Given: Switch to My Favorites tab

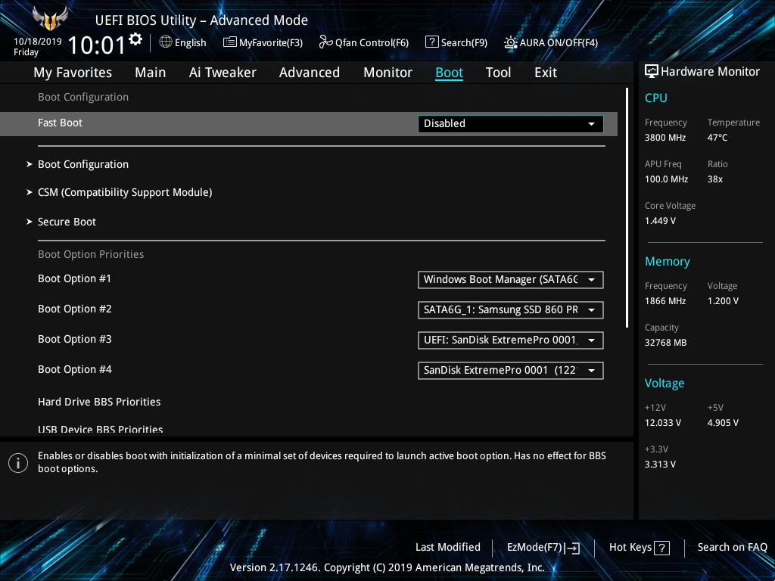Looking at the screenshot, I should pyautogui.click(x=73, y=73).
